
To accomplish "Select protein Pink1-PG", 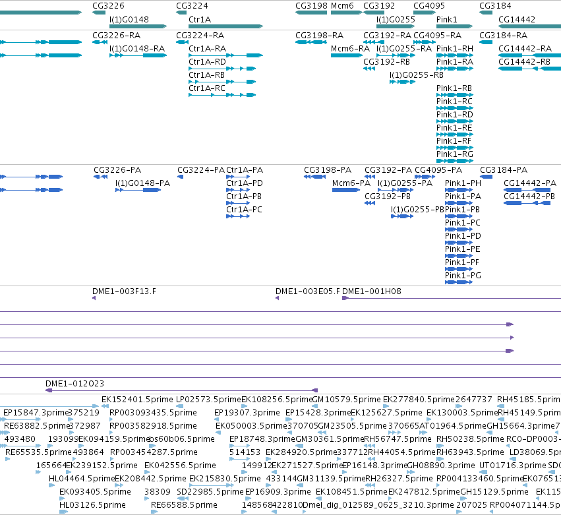I will pyautogui.click(x=463, y=276).
